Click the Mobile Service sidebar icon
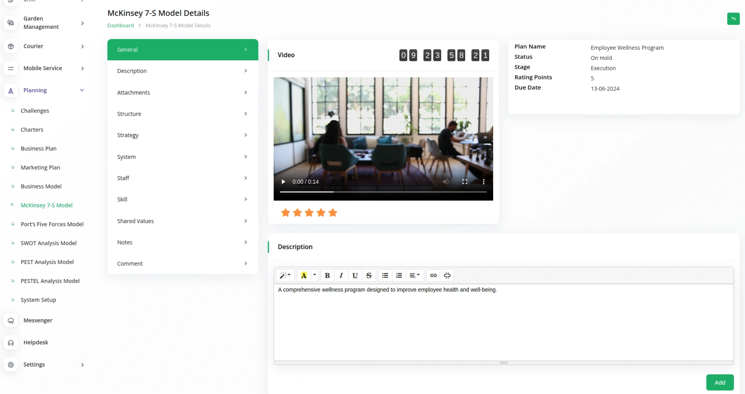Viewport: 745px width, 394px height. click(11, 68)
